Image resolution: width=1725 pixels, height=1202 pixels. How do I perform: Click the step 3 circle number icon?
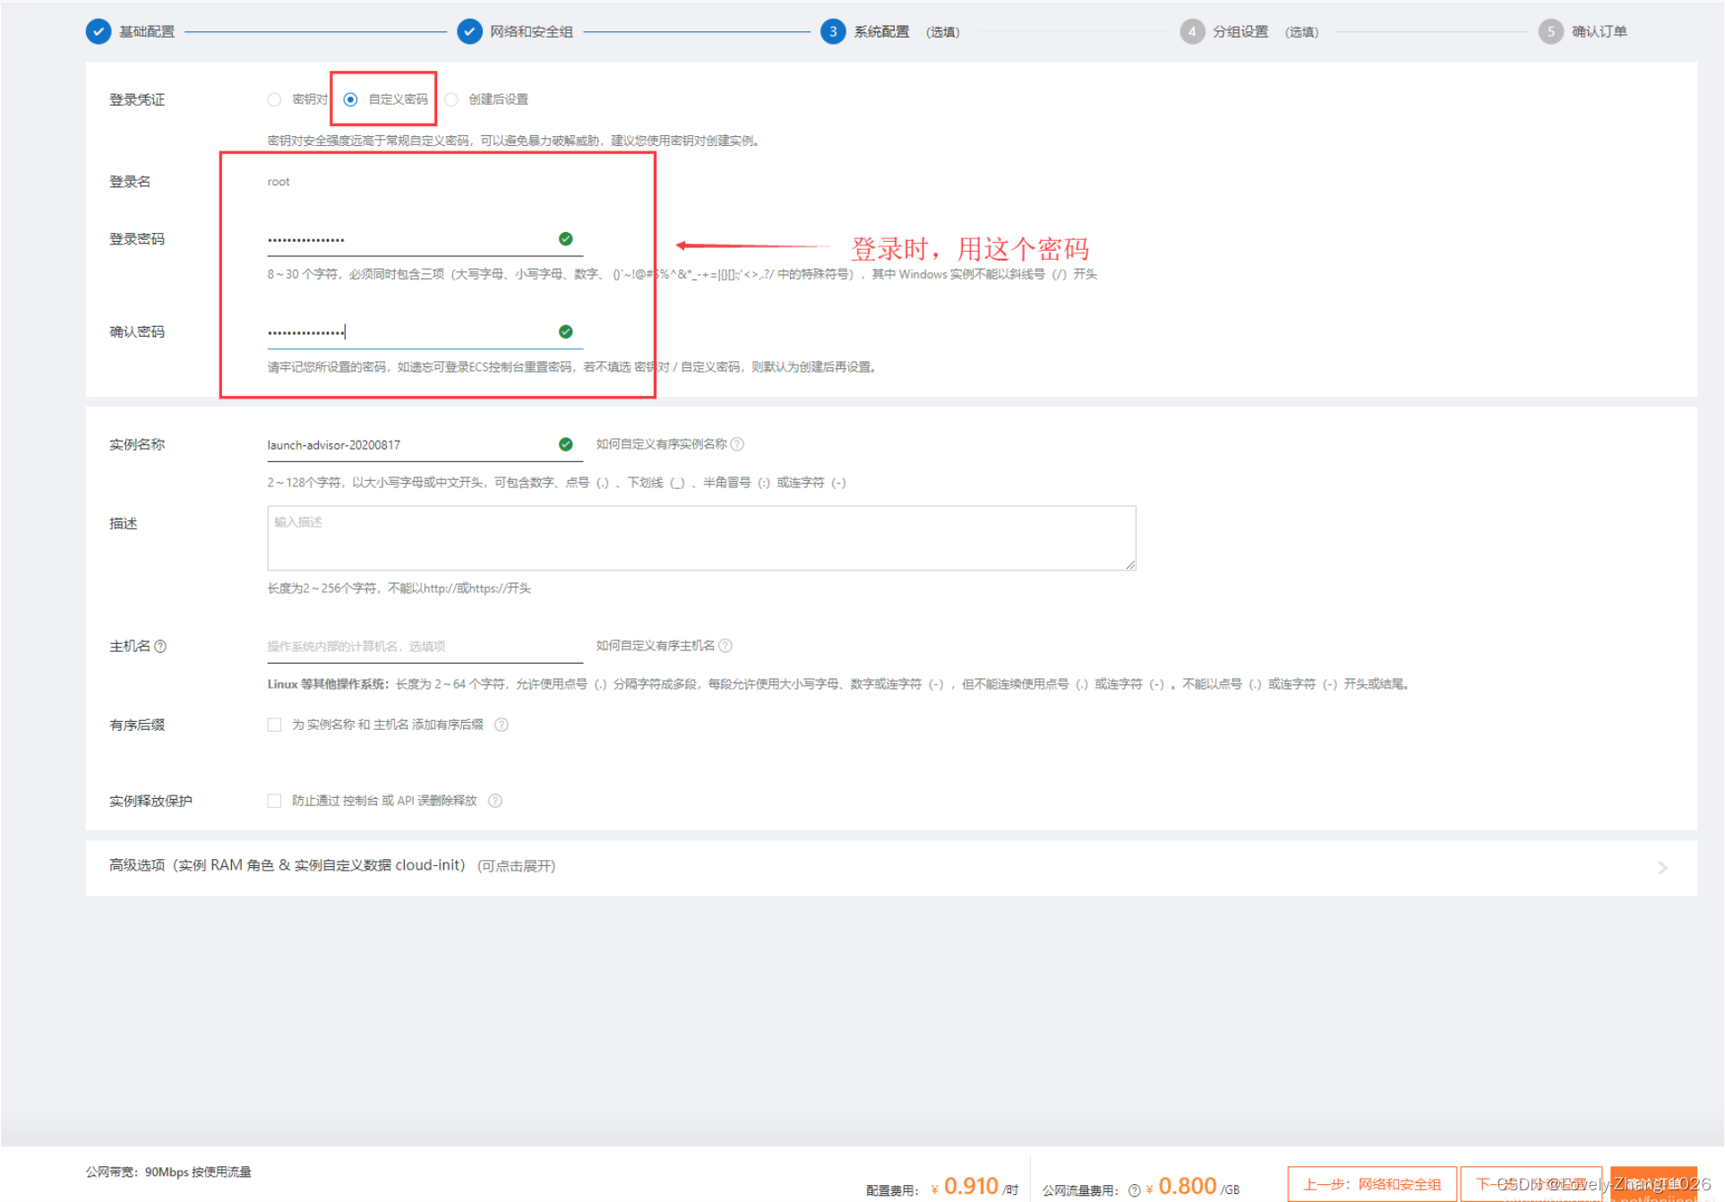833,31
